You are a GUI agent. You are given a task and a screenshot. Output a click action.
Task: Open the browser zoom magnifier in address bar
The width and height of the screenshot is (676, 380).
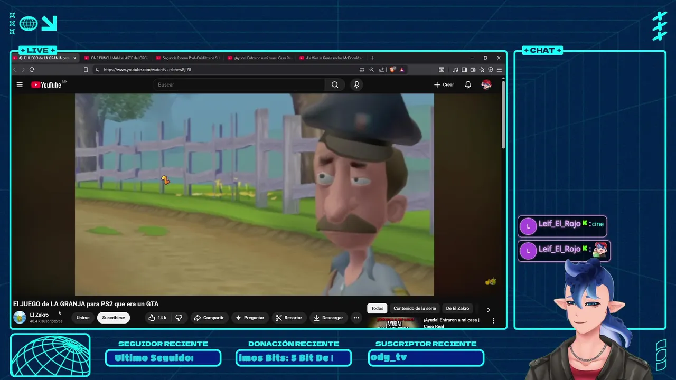pyautogui.click(x=372, y=70)
